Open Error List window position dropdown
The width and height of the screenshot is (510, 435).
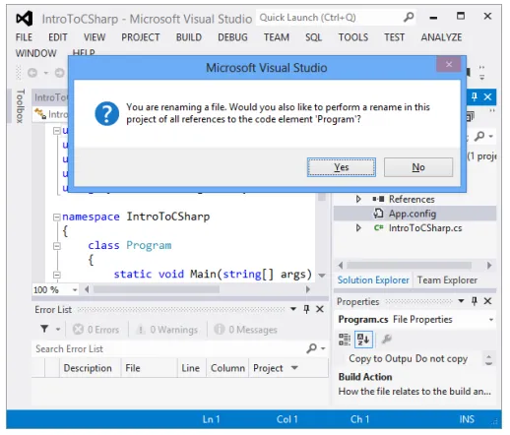[x=293, y=309]
